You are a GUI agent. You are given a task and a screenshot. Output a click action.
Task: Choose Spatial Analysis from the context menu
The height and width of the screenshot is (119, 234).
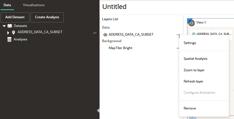195,59
